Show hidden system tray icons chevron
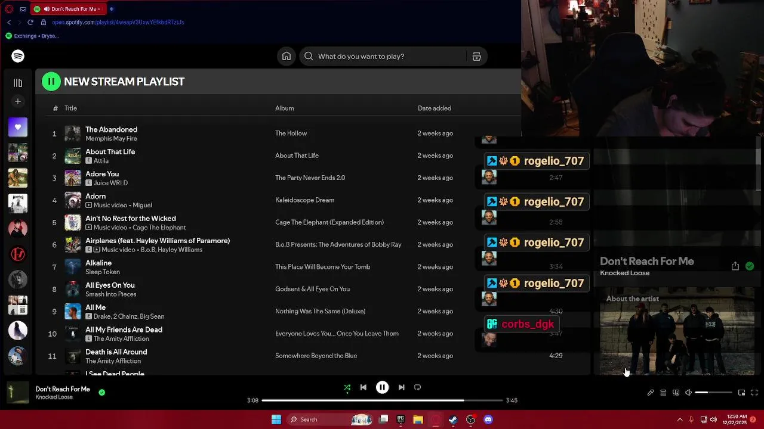764x429 pixels. point(679,419)
